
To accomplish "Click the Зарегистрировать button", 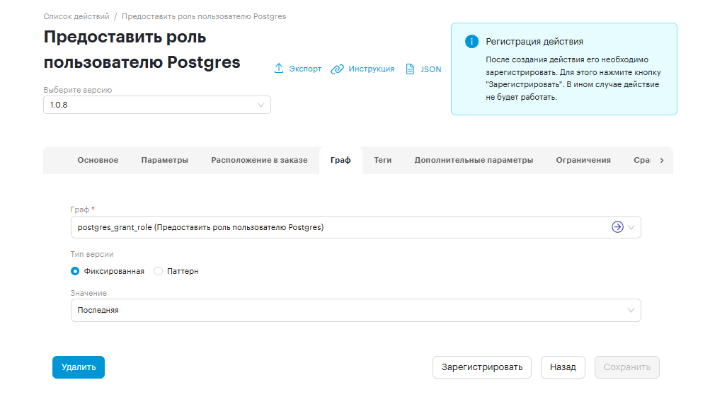I will tap(482, 367).
